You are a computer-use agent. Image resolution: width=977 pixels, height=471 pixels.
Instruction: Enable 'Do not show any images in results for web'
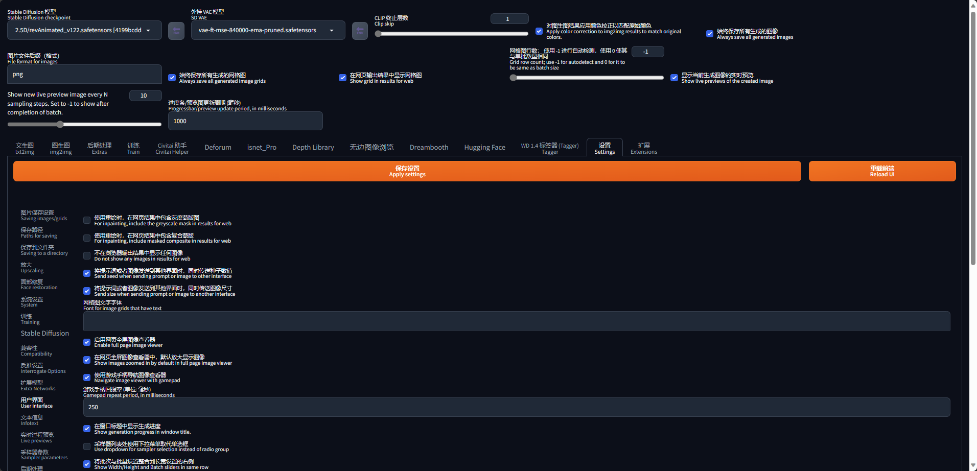point(86,255)
